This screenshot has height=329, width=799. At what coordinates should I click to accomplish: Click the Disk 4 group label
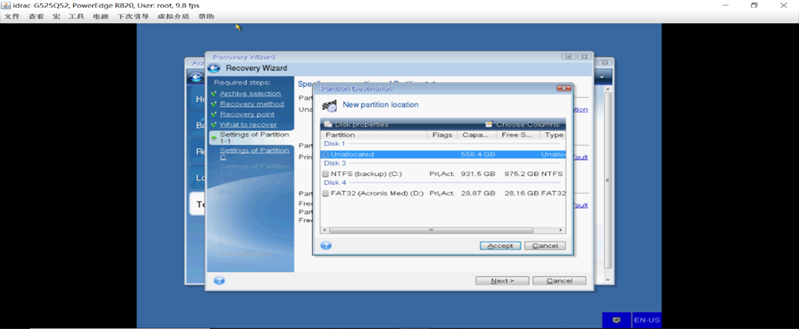coord(335,182)
